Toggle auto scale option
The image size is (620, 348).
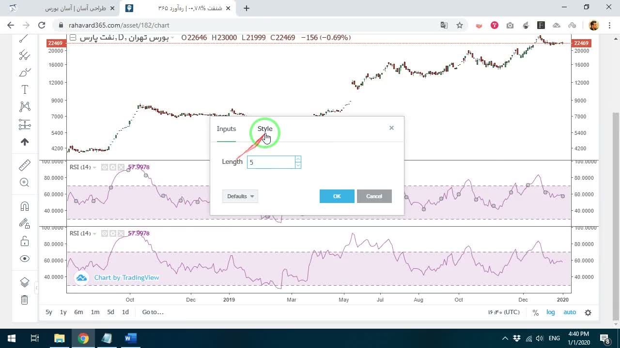[x=570, y=312]
